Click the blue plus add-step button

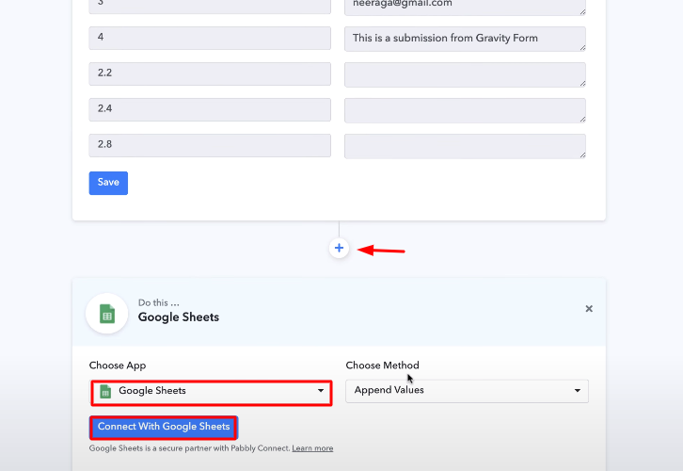[339, 248]
